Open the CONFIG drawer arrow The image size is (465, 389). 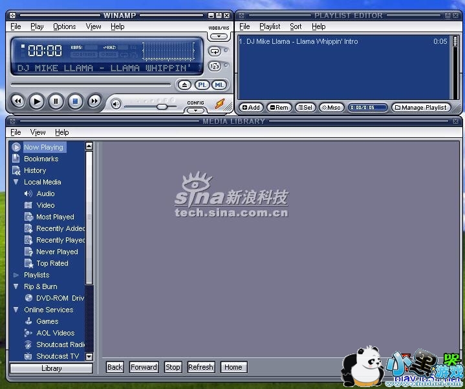pos(195,110)
